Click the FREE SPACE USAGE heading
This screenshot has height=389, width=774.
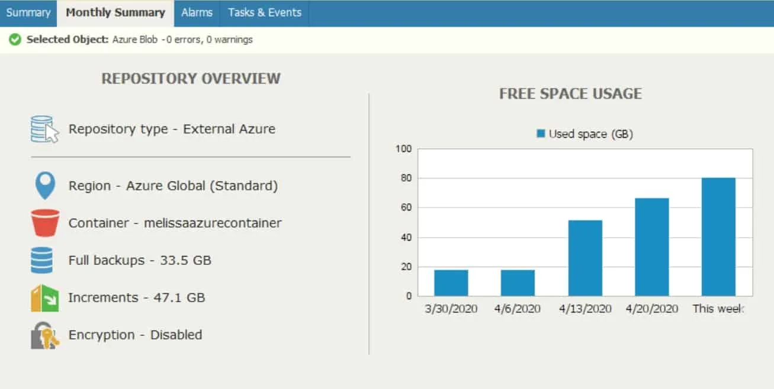point(570,93)
